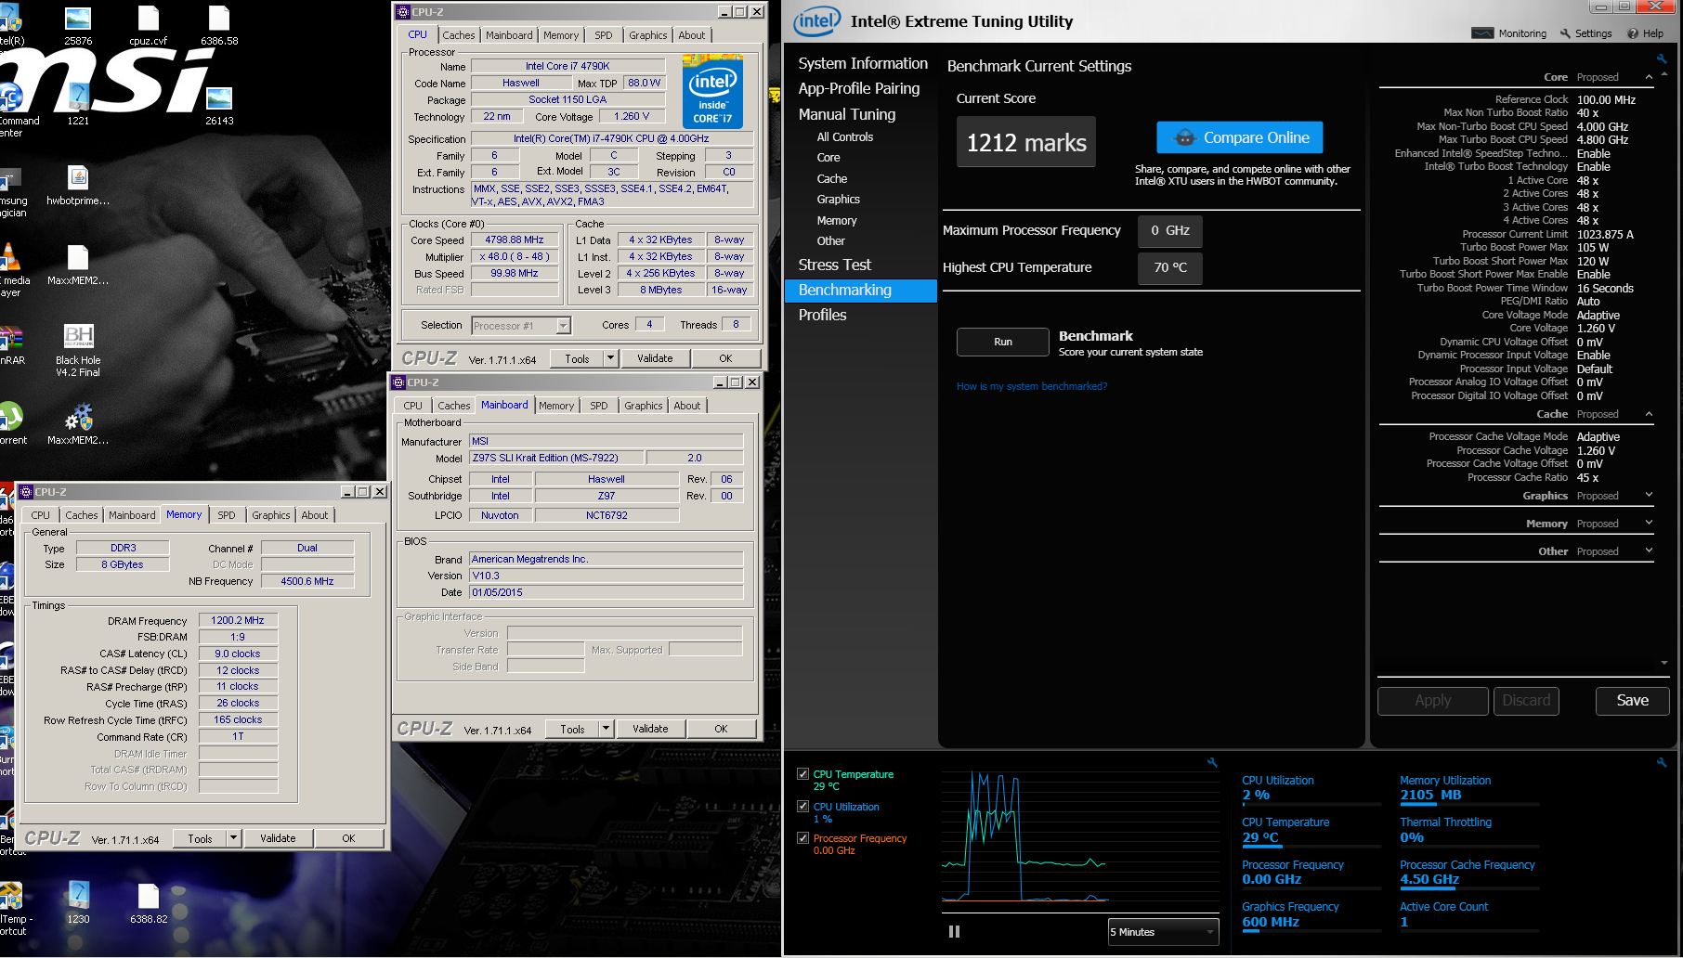The image size is (1683, 958).
Task: Save the XTU profile settings
Action: point(1632,701)
